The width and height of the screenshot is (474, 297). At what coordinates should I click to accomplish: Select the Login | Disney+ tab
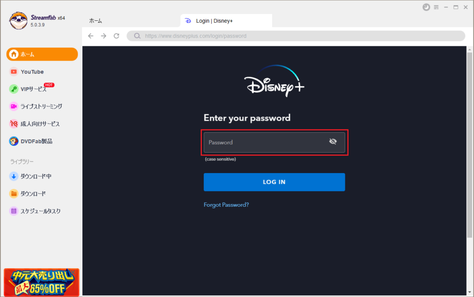click(x=226, y=21)
